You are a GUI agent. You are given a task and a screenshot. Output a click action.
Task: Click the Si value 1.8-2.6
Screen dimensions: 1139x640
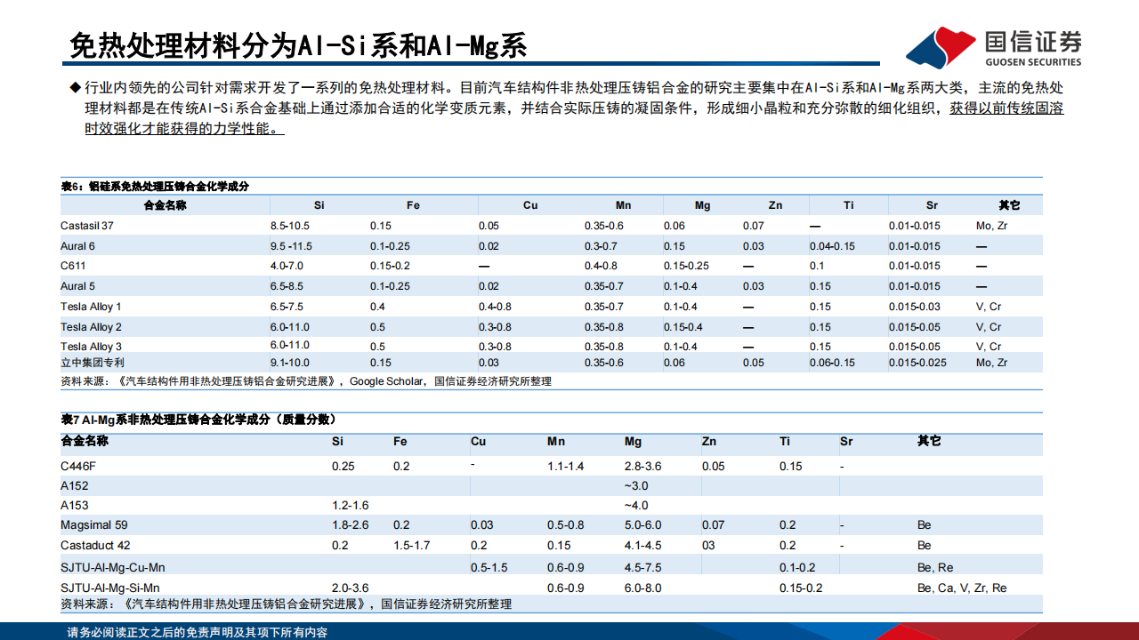coord(350,525)
